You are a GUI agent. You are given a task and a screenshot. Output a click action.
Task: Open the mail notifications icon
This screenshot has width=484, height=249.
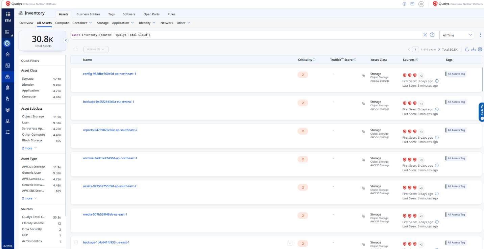(x=412, y=4)
